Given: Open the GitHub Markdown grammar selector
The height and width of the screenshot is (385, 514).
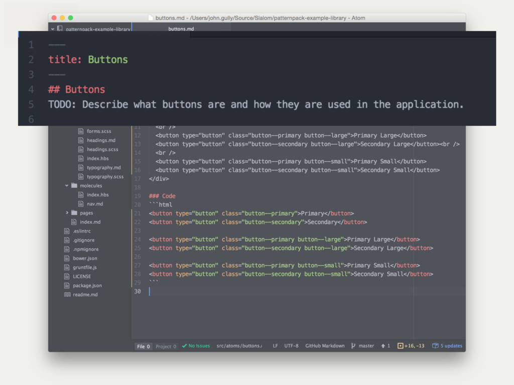Looking at the screenshot, I should click(325, 346).
